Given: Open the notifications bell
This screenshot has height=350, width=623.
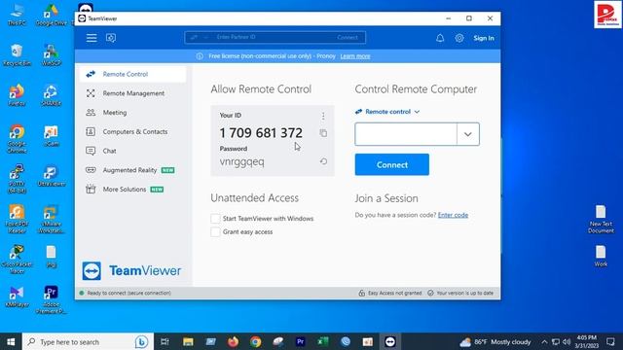Looking at the screenshot, I should (440, 38).
